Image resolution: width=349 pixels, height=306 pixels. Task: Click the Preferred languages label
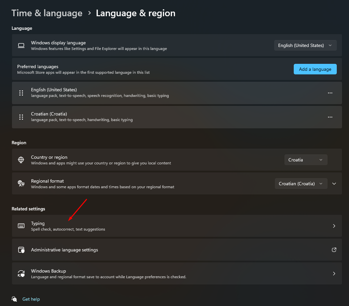pos(38,66)
